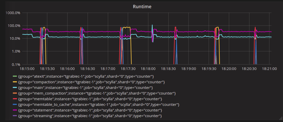Image resolution: width=283 pixels, height=122 pixels.
Task: Open the Runtime panel title menu
Action: [142, 7]
